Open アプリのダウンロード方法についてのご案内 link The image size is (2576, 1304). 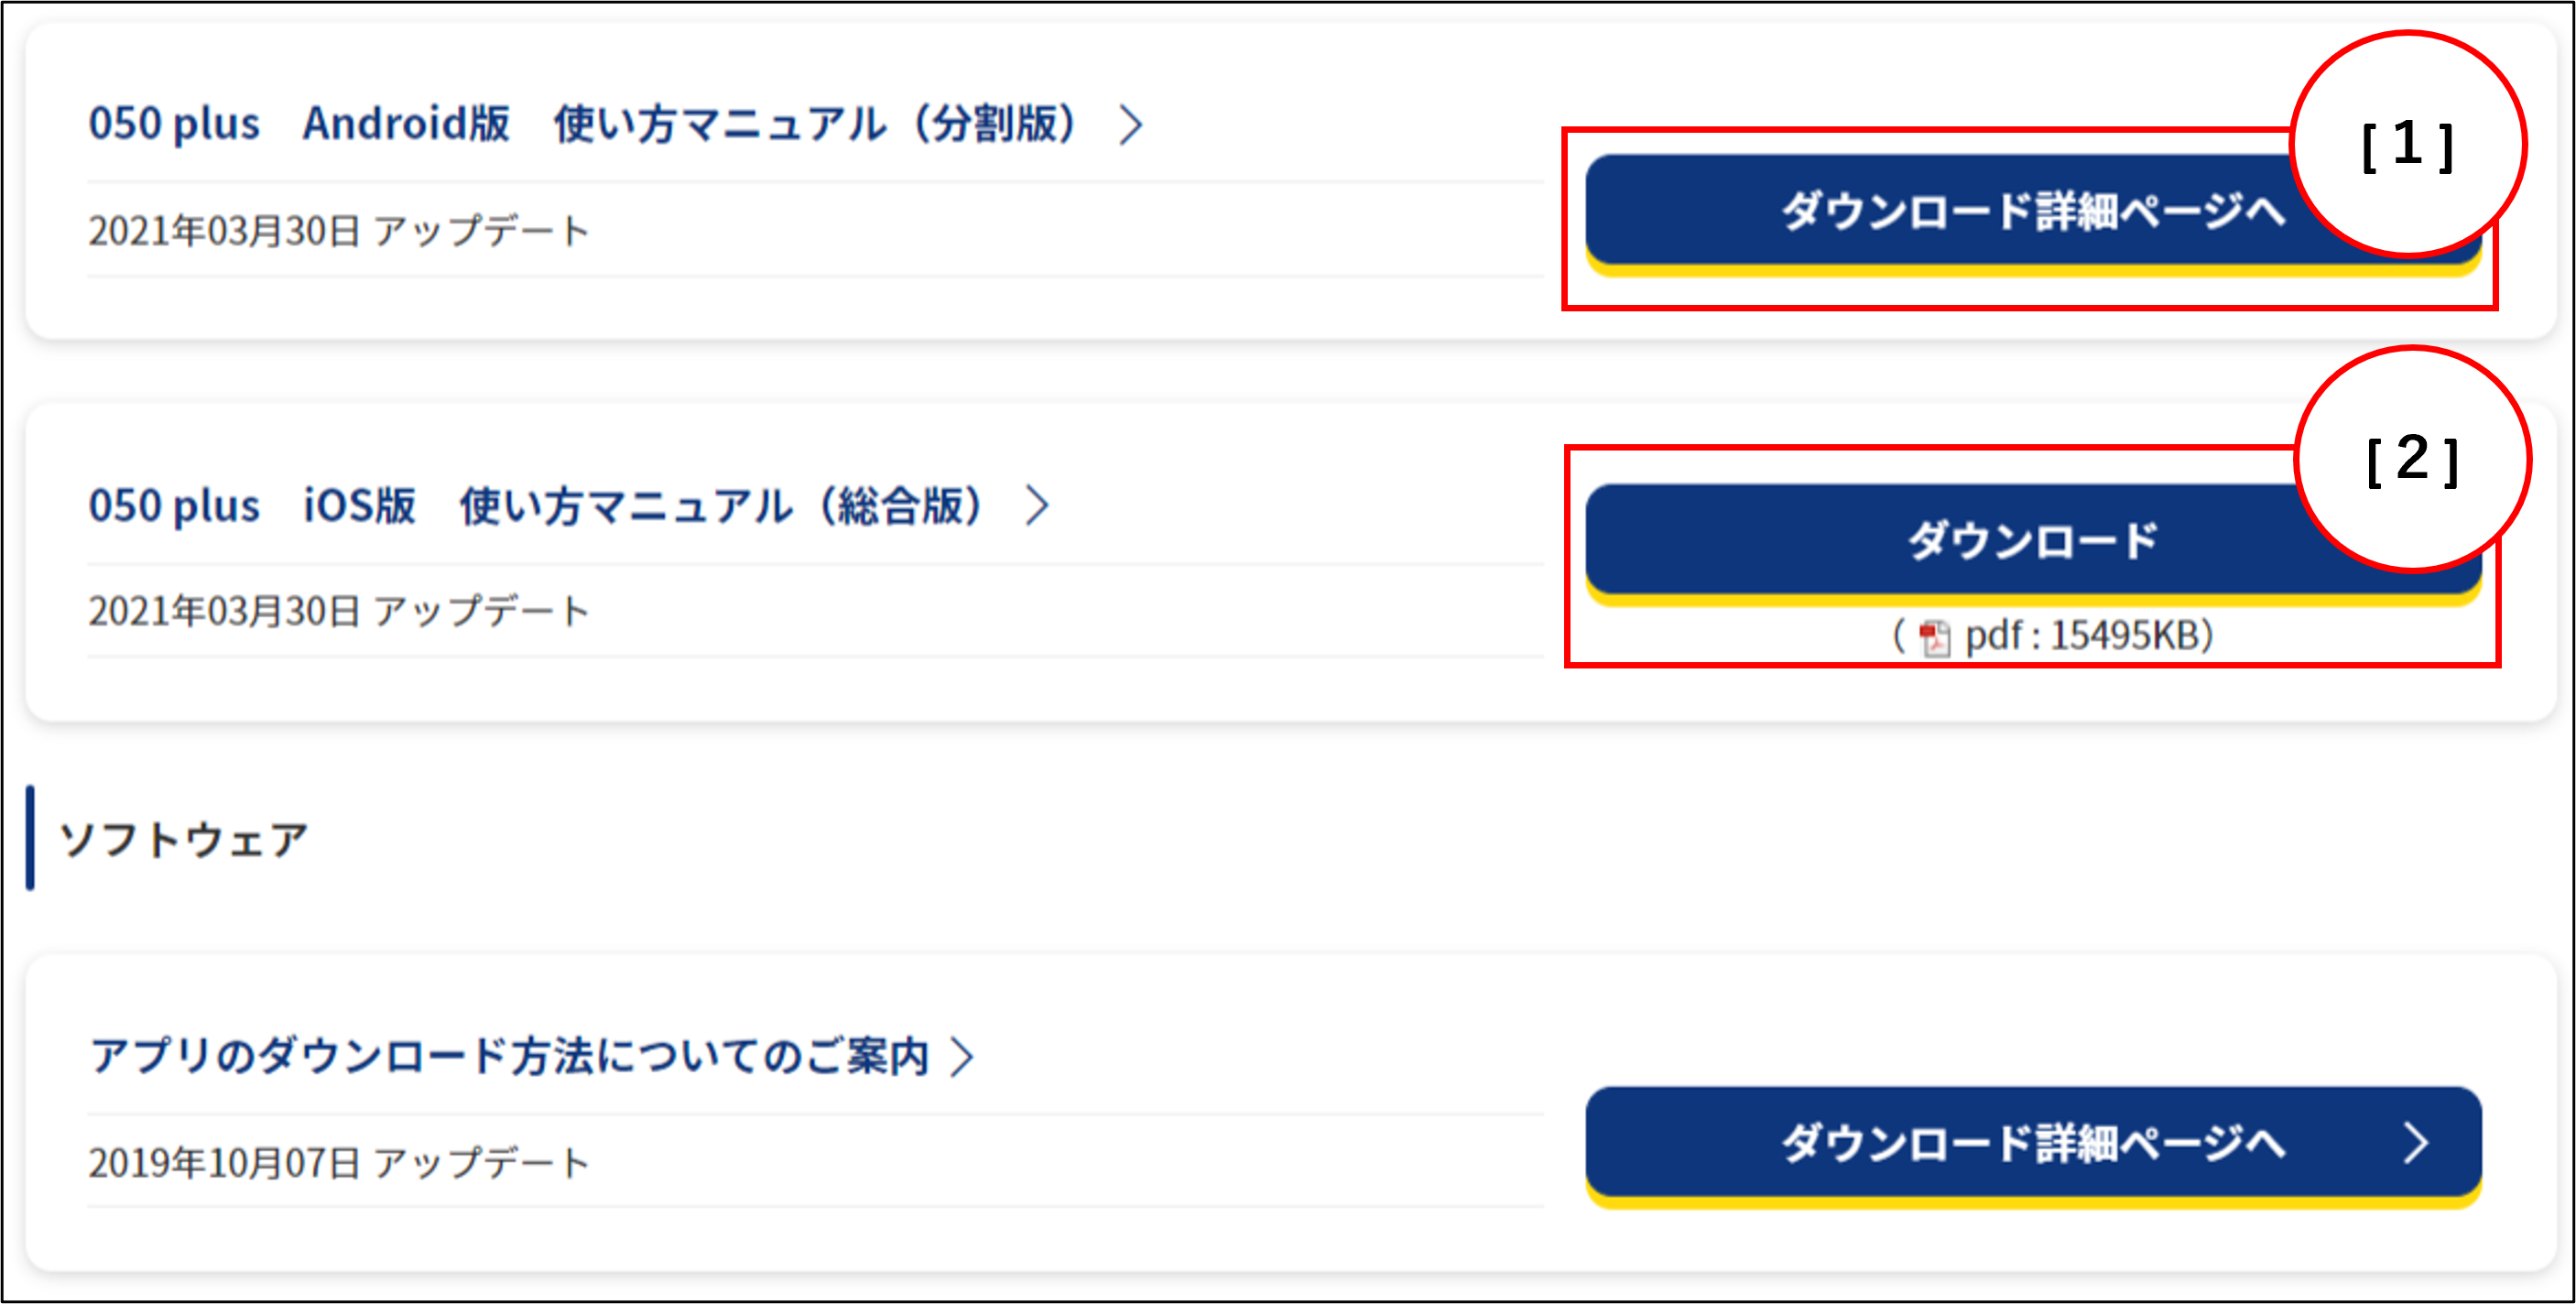point(510,1056)
